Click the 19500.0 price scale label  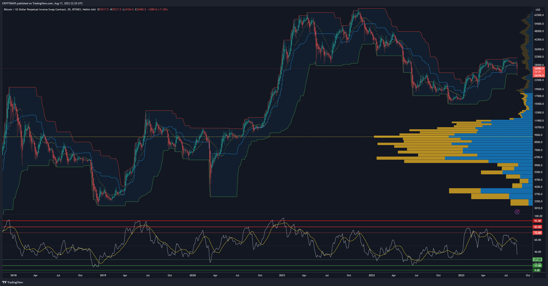tap(538, 89)
